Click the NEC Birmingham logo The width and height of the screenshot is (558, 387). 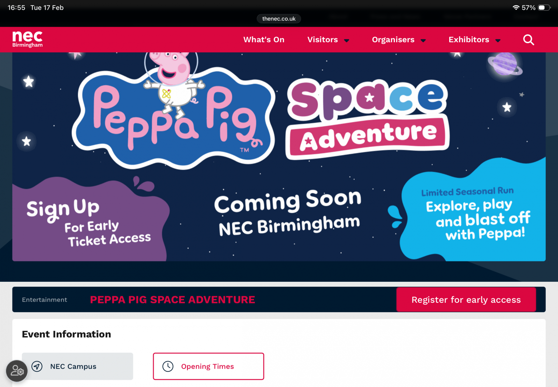point(27,39)
